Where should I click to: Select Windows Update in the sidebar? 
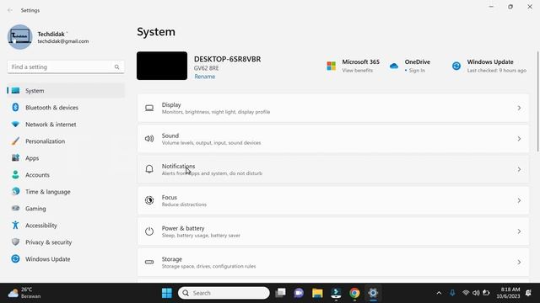66,259
